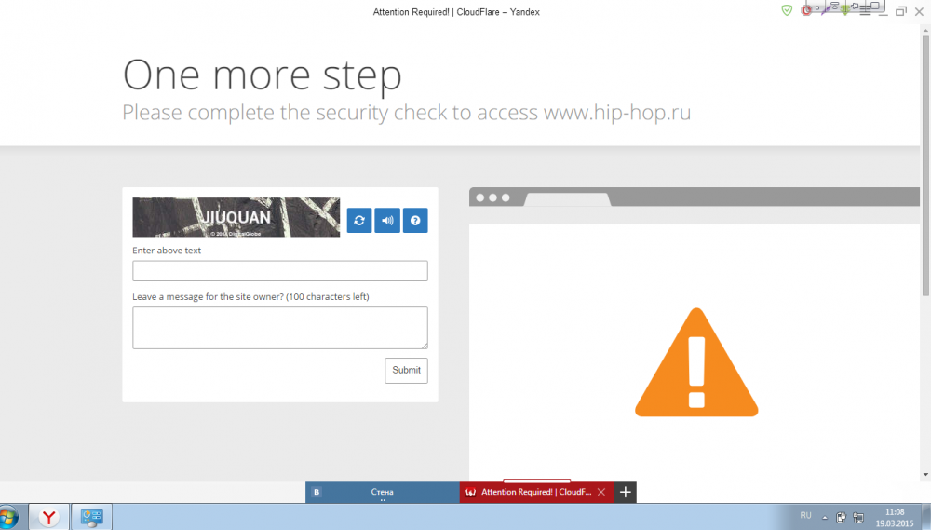Viewport: 931px width, 530px height.
Task: Open the clock showing 11:08
Action: [x=895, y=518]
